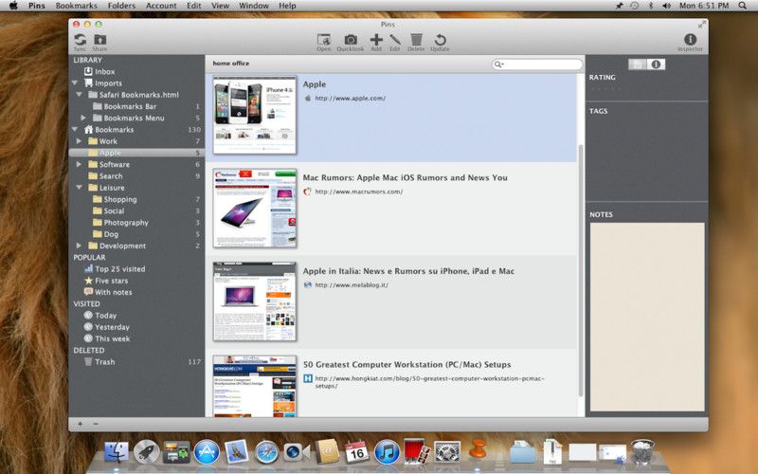The width and height of the screenshot is (758, 474).
Task: Collapse the Bookmarks tree
Action: click(75, 130)
